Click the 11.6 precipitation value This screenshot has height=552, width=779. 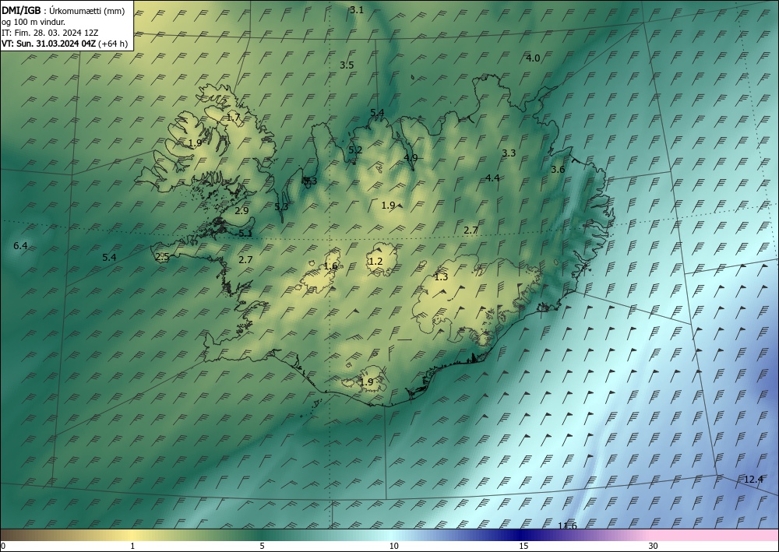[x=567, y=526]
